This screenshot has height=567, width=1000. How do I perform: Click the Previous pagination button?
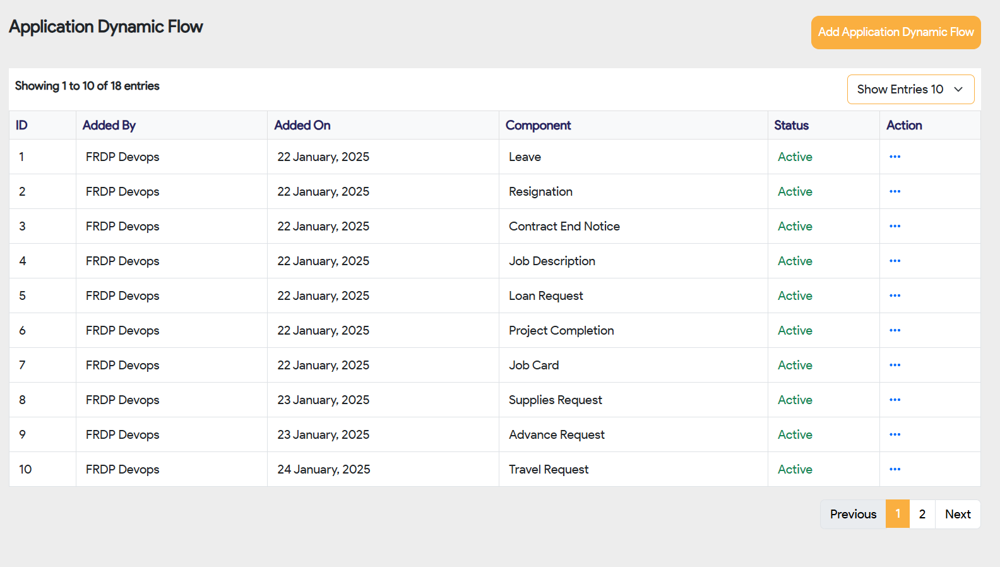click(853, 514)
